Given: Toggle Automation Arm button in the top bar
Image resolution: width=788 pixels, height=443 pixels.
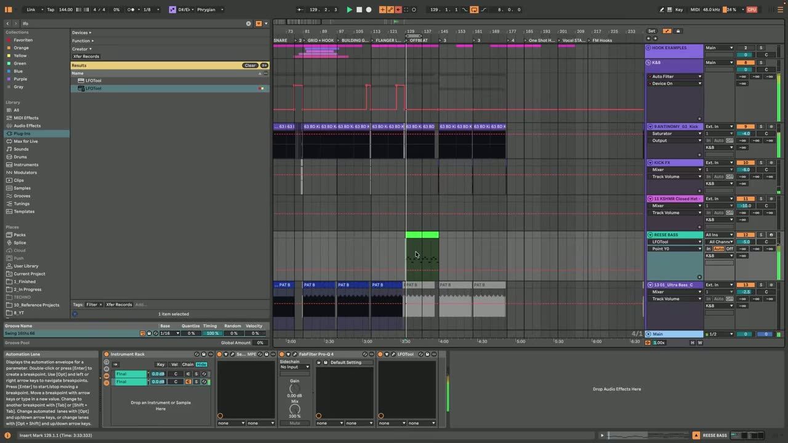Looking at the screenshot, I should [390, 9].
